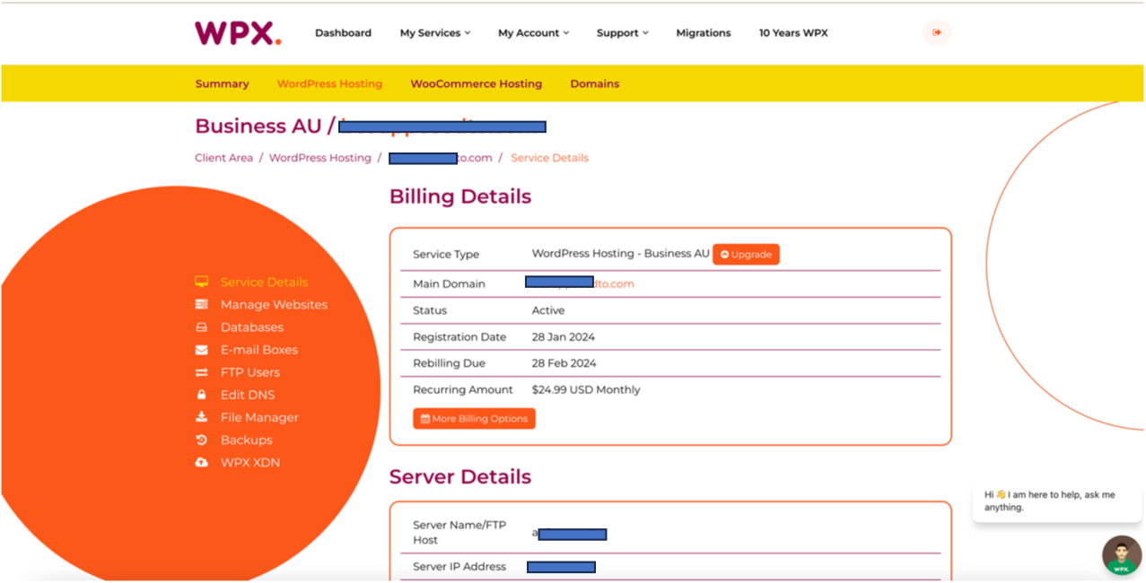
Task: Click the WordPress Hosting - Business AU text
Action: [621, 254]
